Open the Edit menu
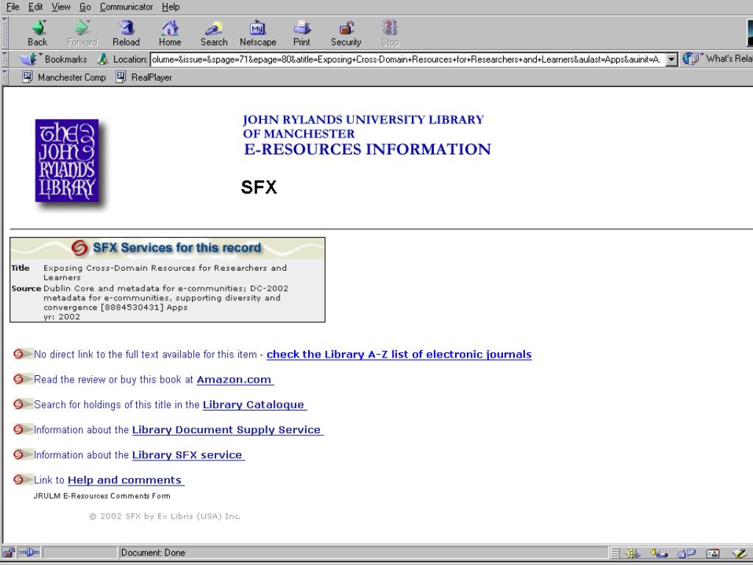Screen dimensions: 753x565 [35, 7]
